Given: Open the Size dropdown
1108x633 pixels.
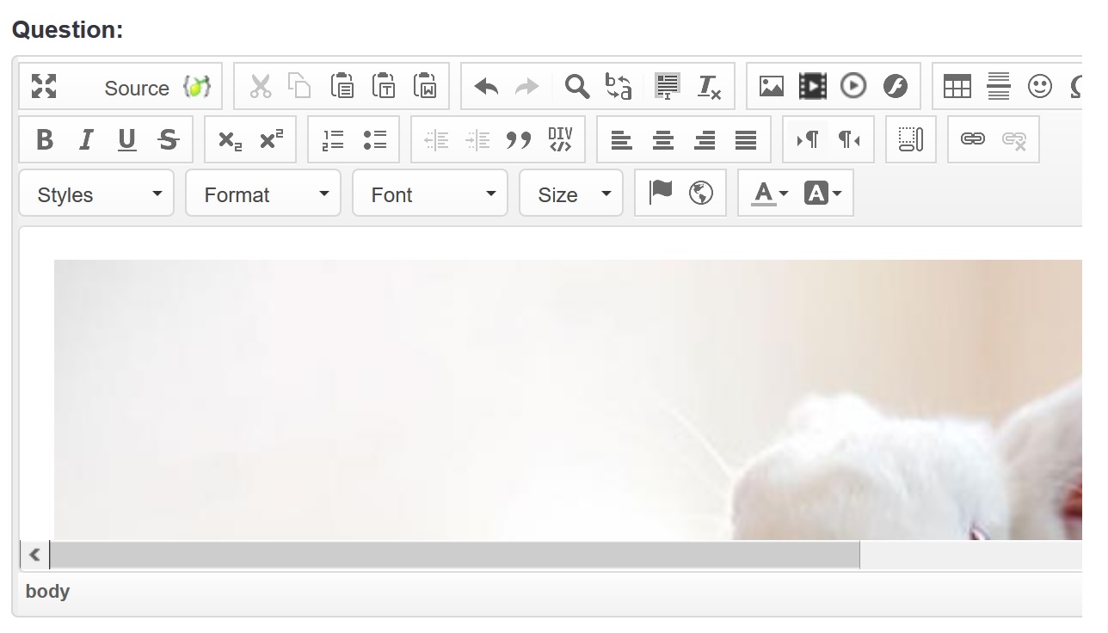Looking at the screenshot, I should pos(571,194).
